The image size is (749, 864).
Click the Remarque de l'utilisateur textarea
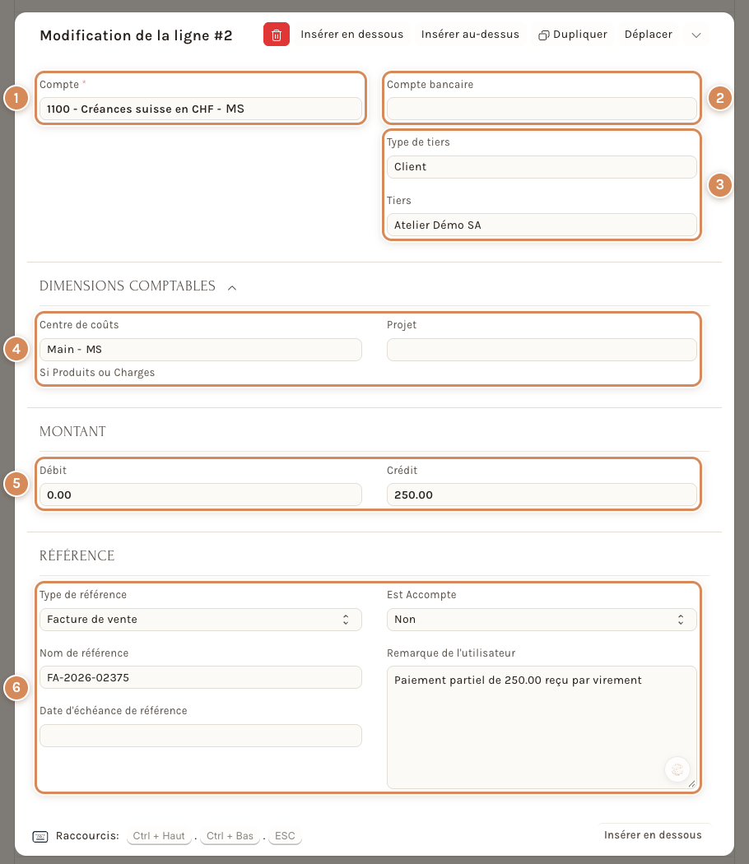pos(542,727)
